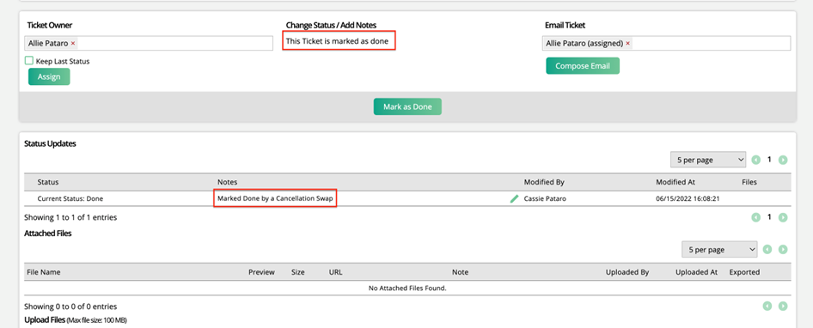Sort attachments by File Name header

click(44, 272)
